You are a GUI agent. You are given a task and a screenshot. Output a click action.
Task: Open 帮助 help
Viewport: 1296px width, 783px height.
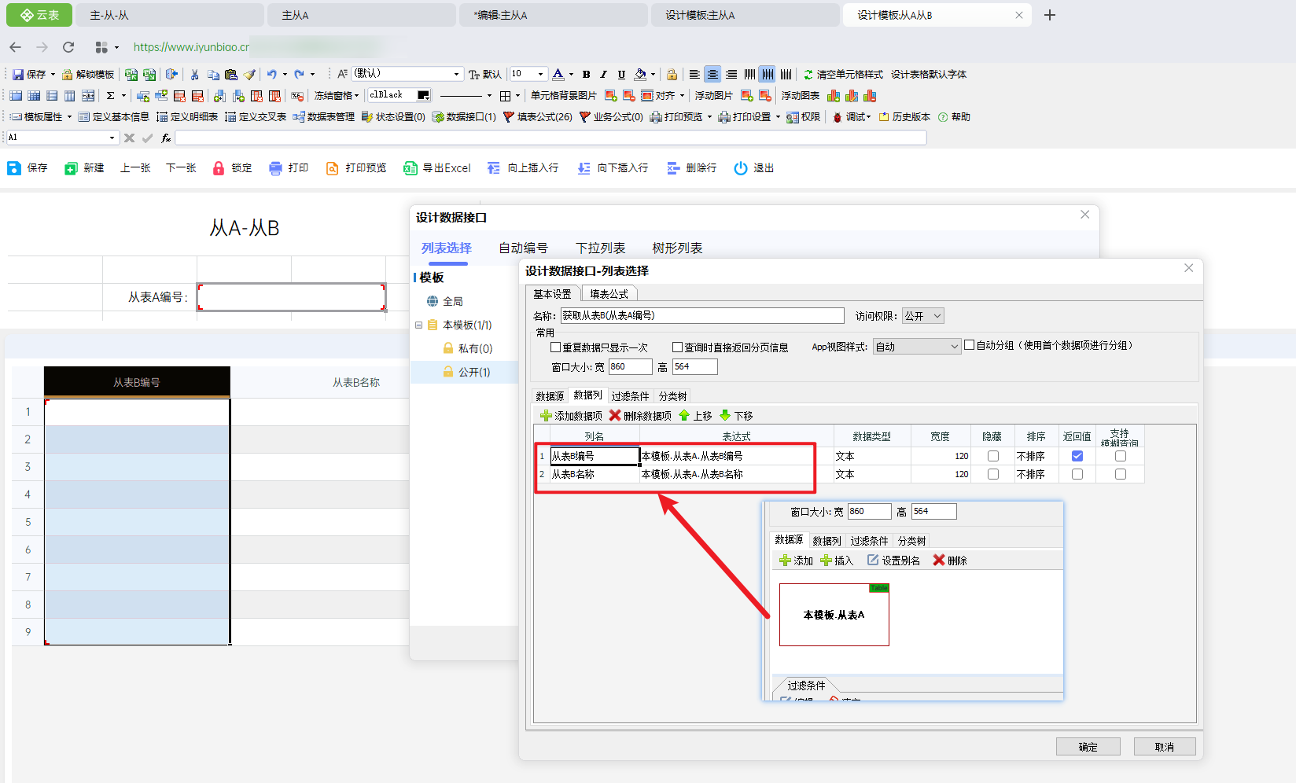point(954,117)
